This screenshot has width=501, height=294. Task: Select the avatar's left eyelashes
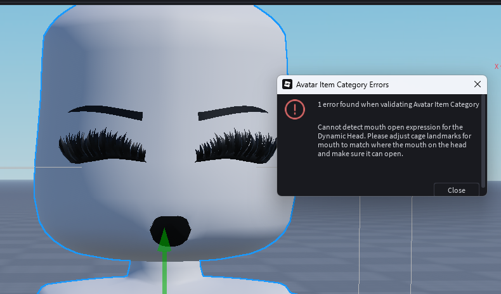click(102, 146)
